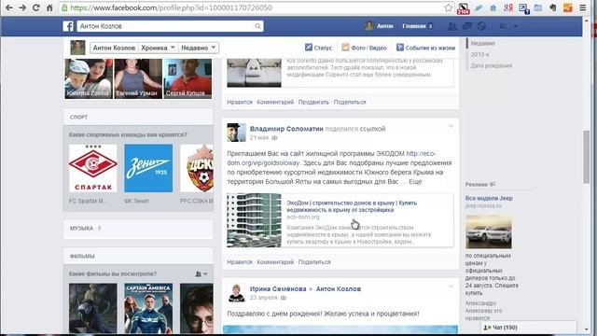Viewport: 597px width, 336px height.
Task: Click Владимир Соломатин's avatar picture
Action: tap(236, 133)
